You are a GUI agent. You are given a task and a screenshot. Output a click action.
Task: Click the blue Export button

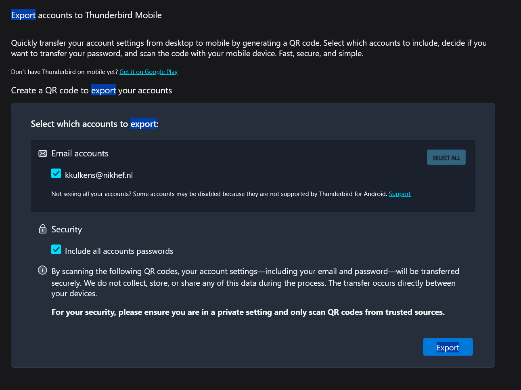coord(448,347)
